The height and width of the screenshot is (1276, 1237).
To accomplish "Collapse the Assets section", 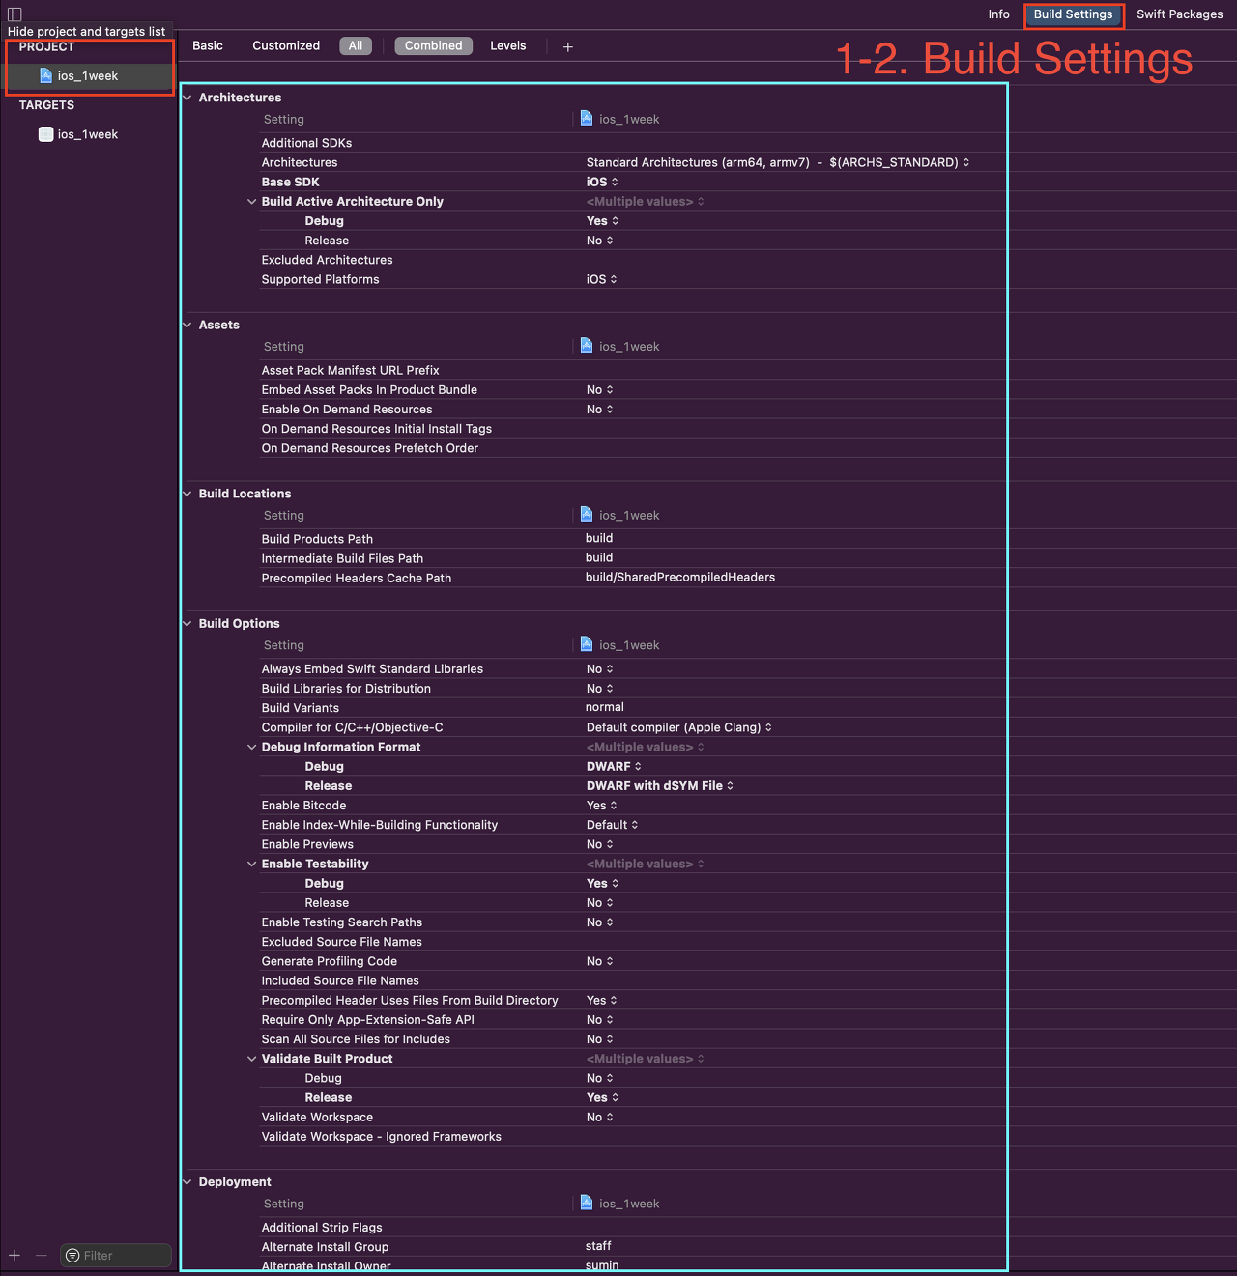I will pyautogui.click(x=187, y=325).
